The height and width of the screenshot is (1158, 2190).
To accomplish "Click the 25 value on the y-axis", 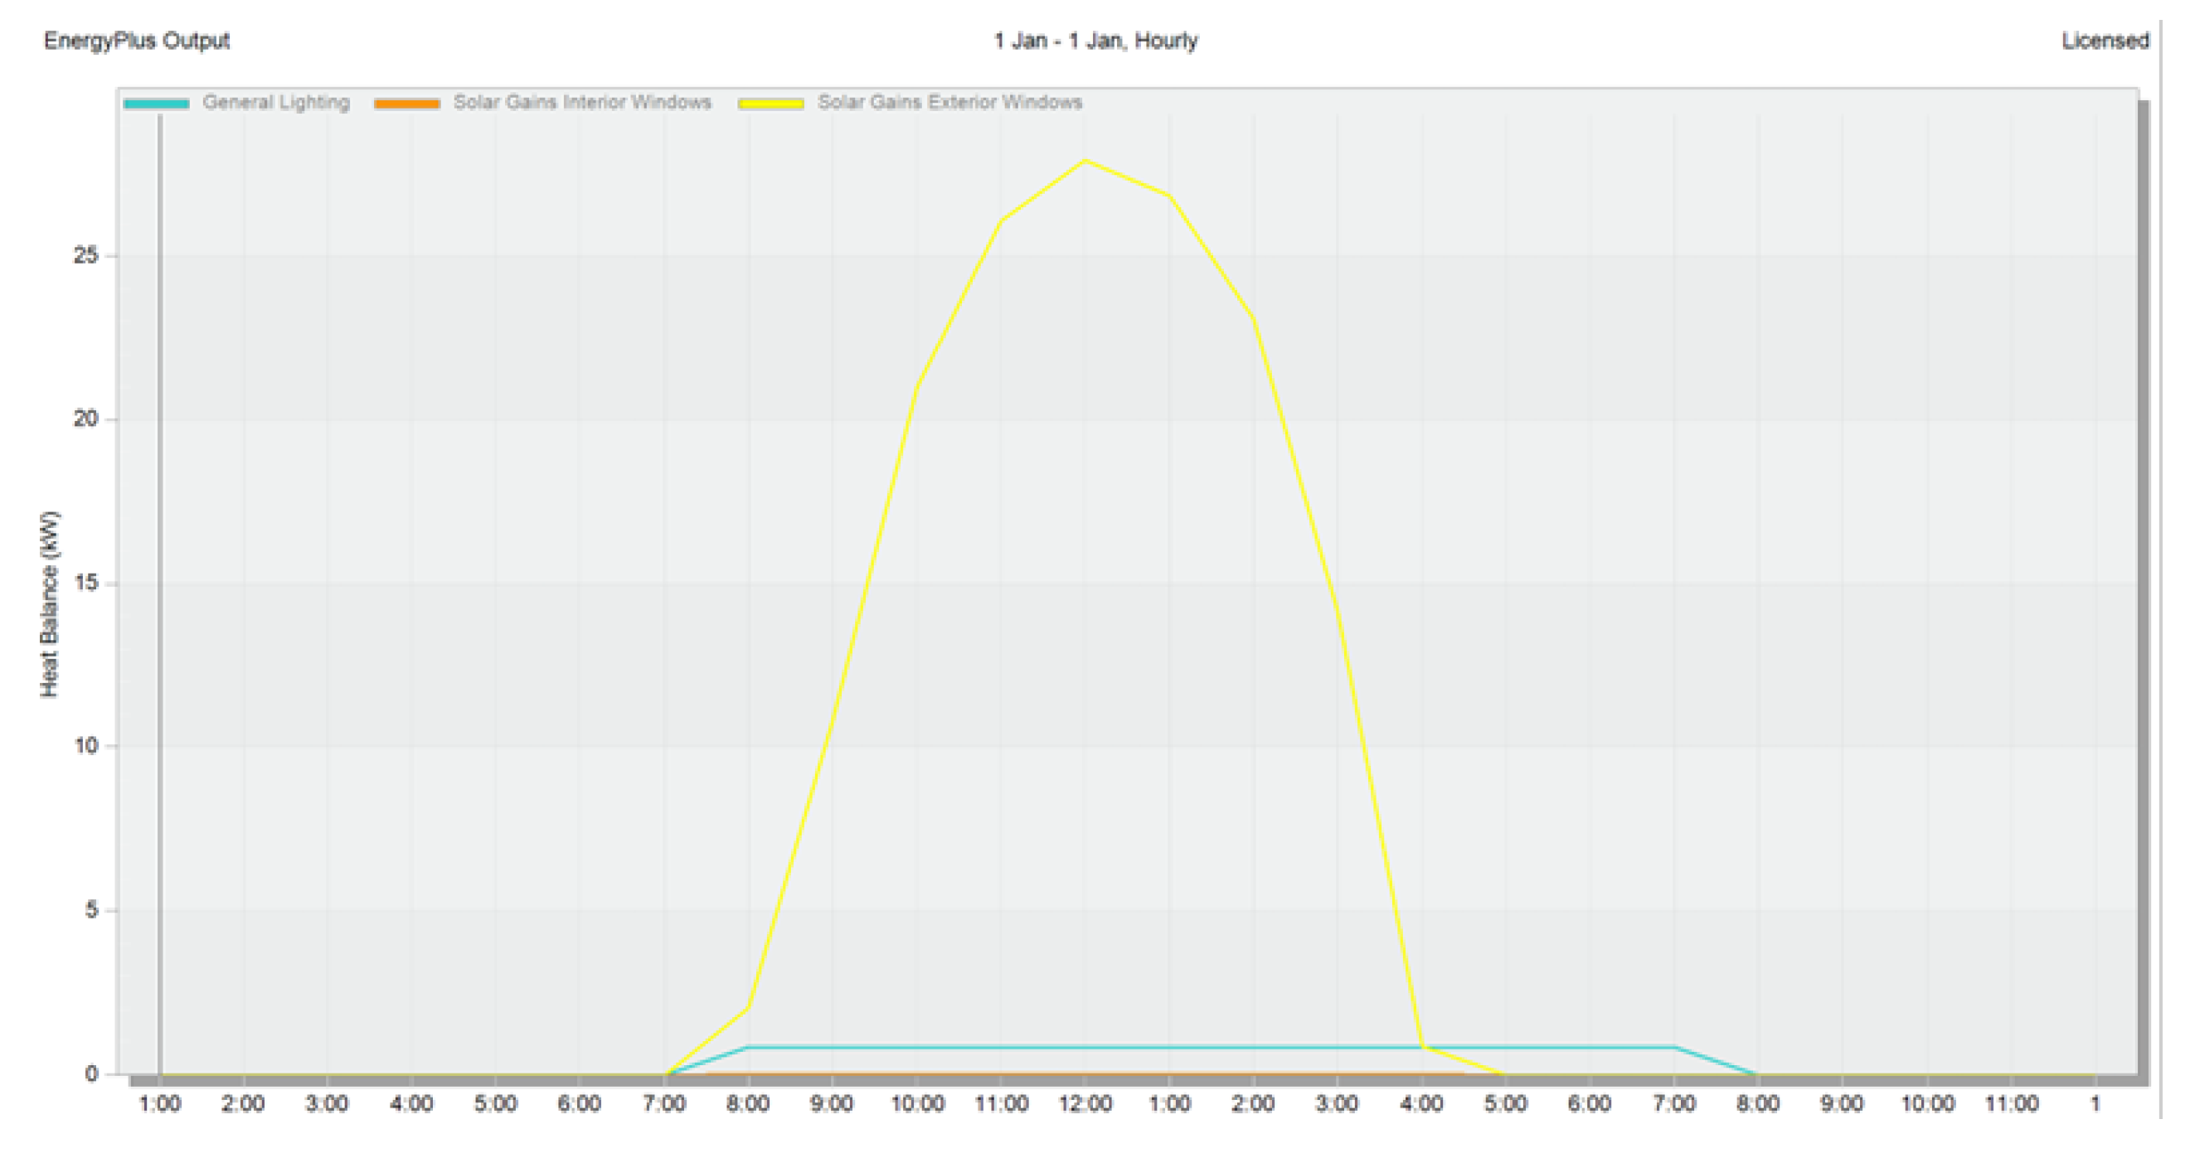I will 86,254.
